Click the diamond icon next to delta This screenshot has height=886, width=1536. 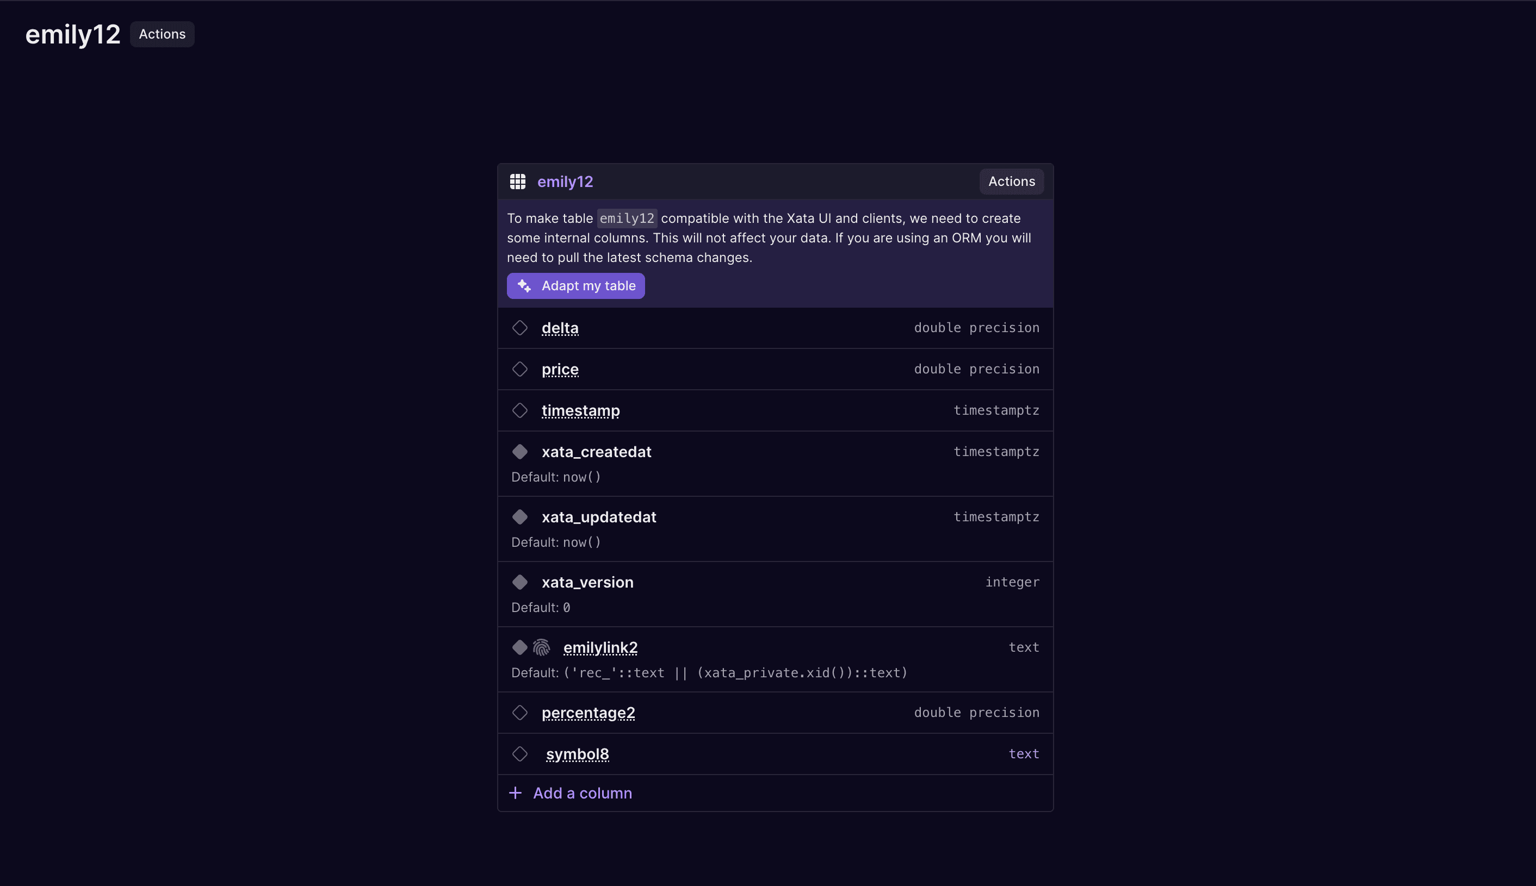[x=520, y=328]
